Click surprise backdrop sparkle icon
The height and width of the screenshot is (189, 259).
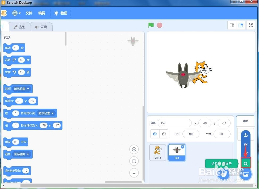(246, 145)
